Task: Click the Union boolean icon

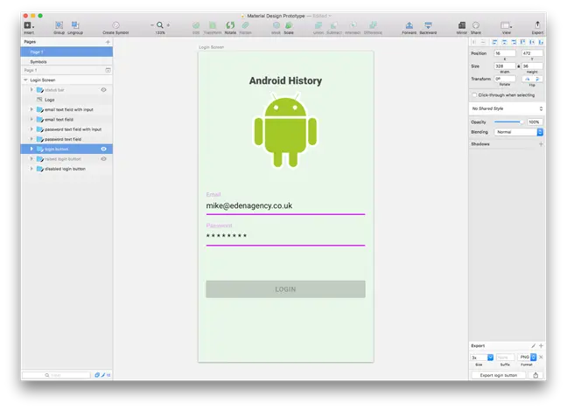Action: pos(318,25)
